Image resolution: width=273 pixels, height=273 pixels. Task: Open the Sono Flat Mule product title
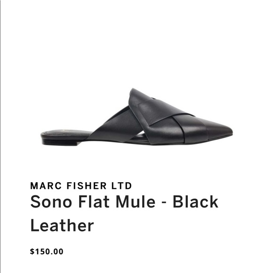[x=124, y=213]
